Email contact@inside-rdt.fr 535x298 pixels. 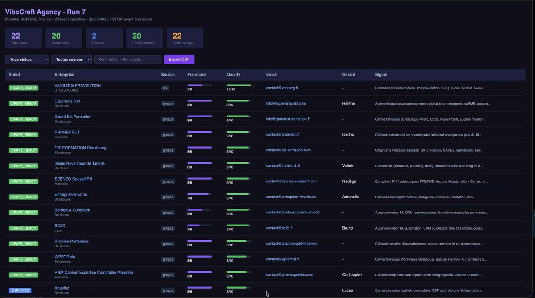(x=283, y=165)
